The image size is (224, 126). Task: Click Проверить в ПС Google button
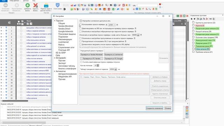click(x=113, y=58)
